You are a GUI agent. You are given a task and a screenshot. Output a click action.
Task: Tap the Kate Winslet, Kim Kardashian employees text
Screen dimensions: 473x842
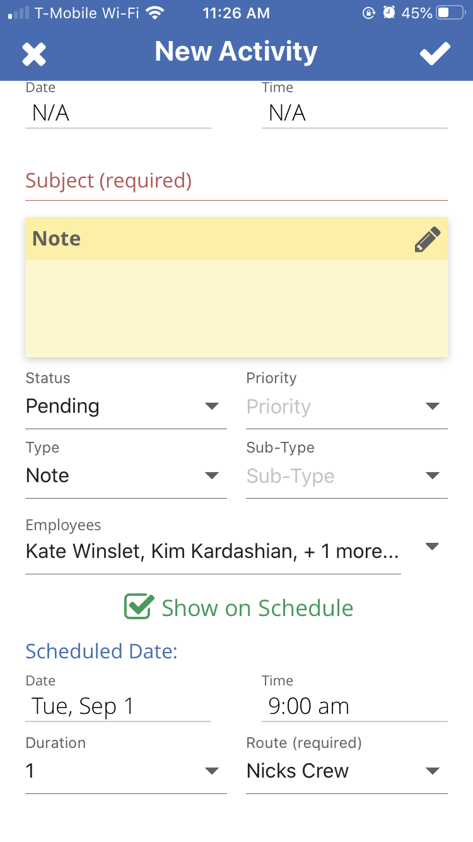[x=212, y=552]
